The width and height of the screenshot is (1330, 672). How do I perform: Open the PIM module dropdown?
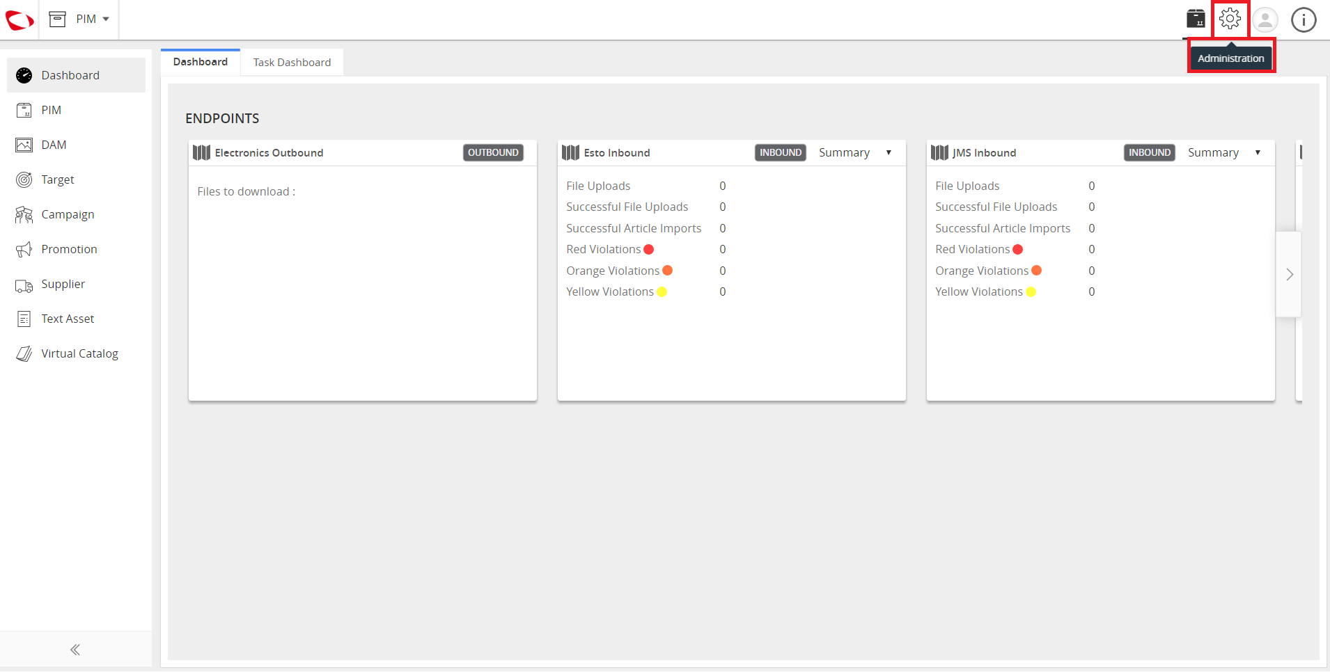(79, 19)
